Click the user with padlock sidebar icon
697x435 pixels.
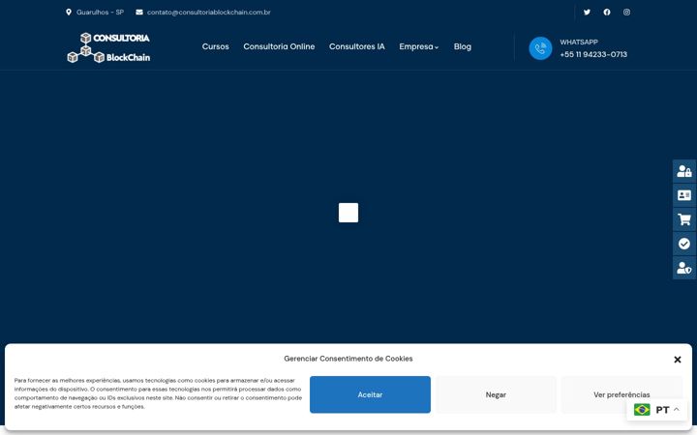tap(684, 171)
